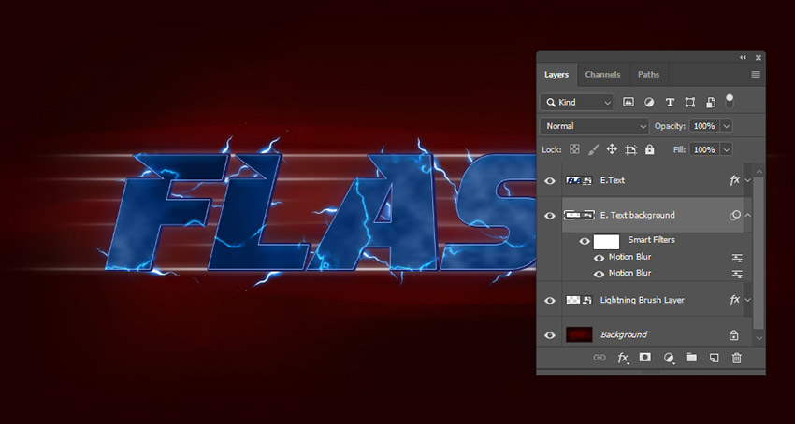This screenshot has width=795, height=424.
Task: Switch to the Paths tab
Action: pyautogui.click(x=648, y=75)
